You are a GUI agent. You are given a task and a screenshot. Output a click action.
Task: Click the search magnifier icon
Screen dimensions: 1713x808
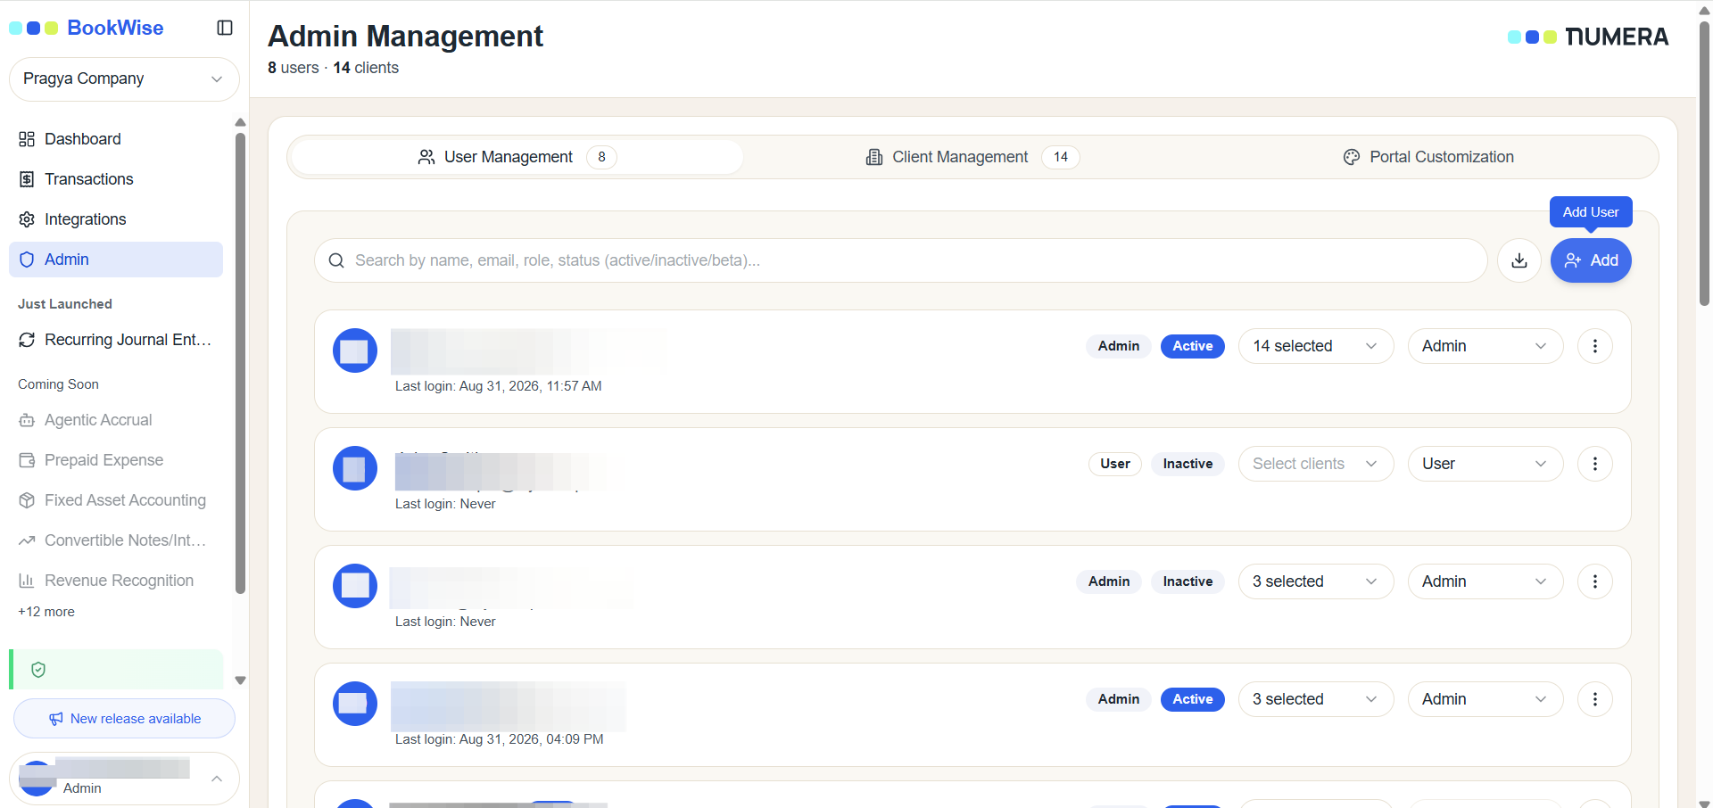point(336,260)
